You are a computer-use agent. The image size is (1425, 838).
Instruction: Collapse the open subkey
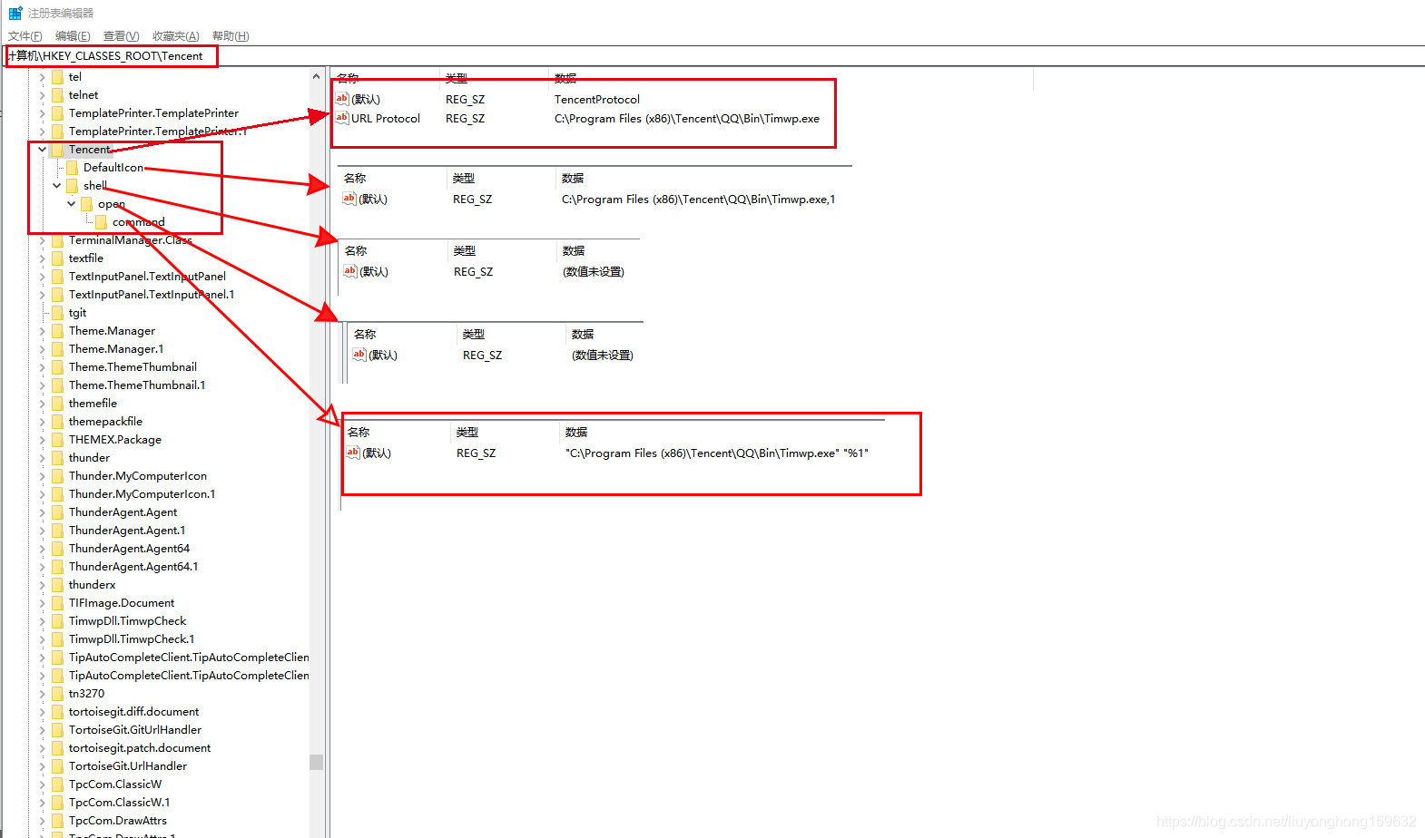(71, 204)
